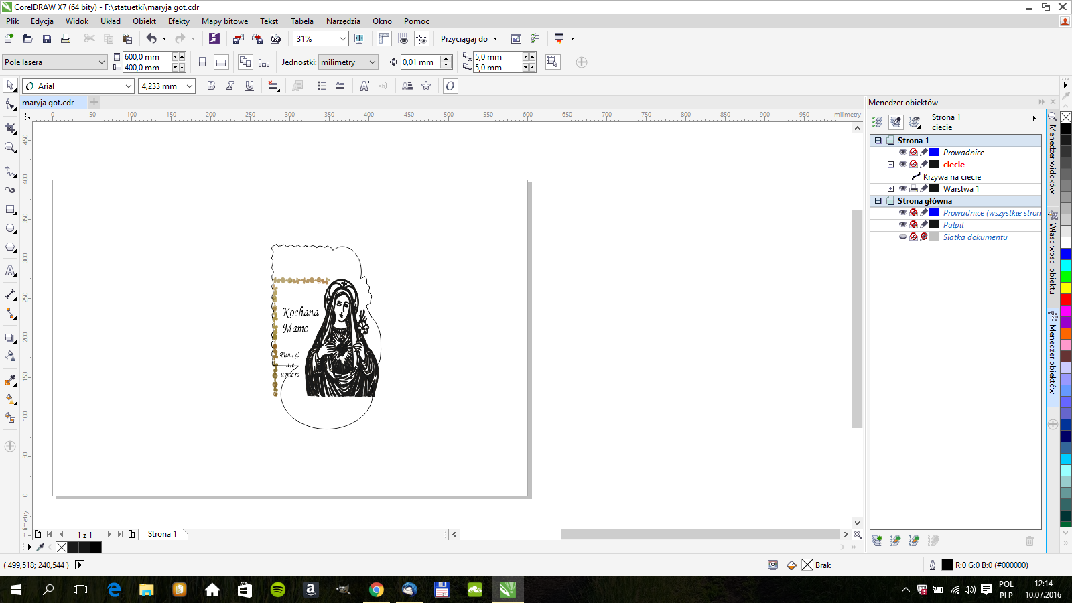This screenshot has width=1072, height=603.
Task: Open the zoom level dropdown showing 31%
Action: (x=342, y=39)
